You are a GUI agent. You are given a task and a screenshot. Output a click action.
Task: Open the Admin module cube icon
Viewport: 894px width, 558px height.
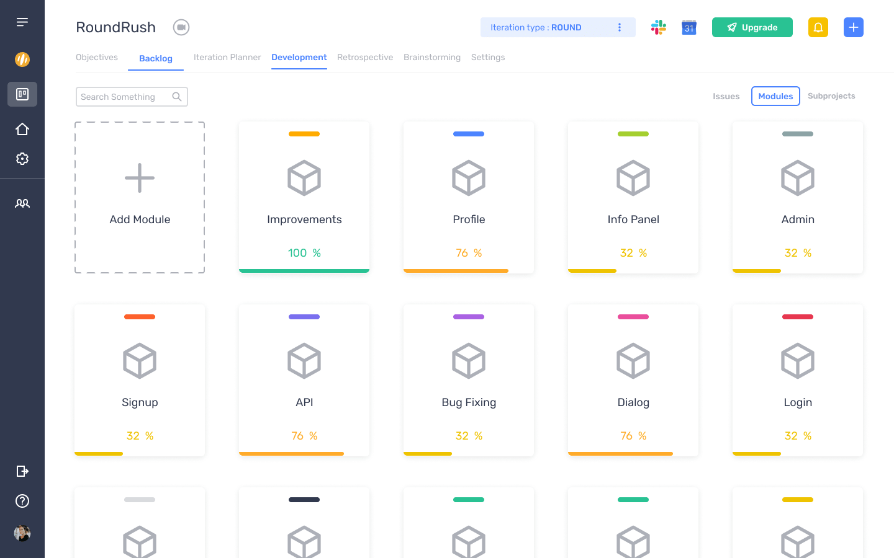798,178
